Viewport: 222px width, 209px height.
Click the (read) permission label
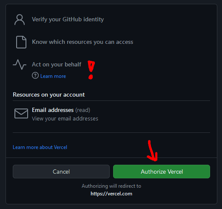(x=83, y=110)
